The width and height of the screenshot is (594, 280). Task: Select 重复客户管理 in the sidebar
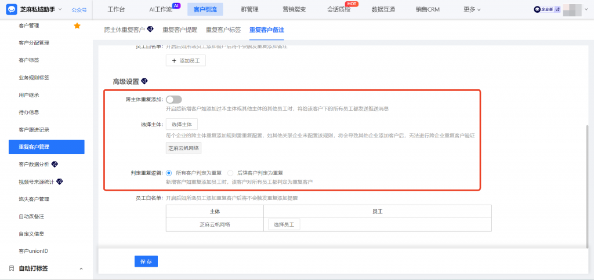[46, 147]
